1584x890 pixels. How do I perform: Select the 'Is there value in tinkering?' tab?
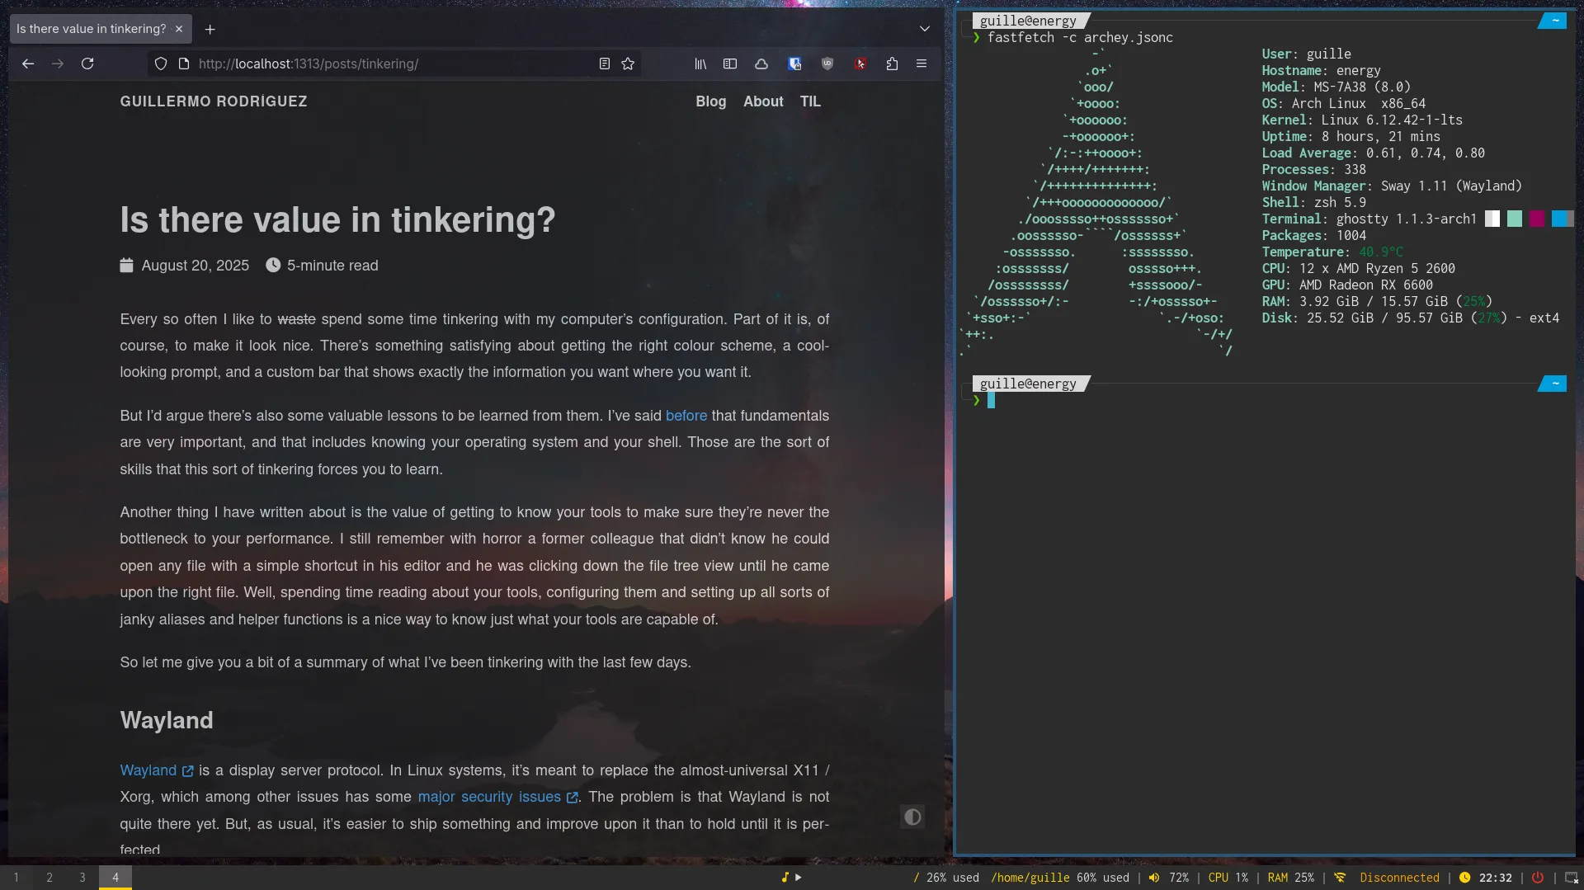coord(101,29)
